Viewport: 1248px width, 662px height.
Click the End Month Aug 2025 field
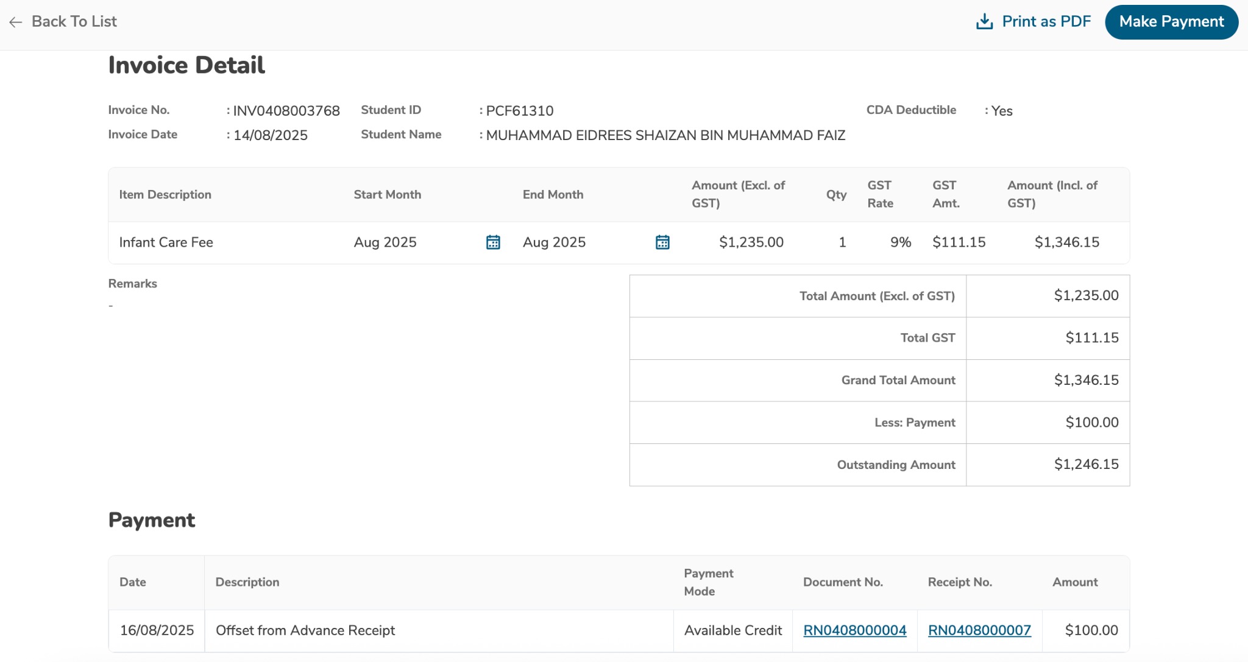tap(554, 242)
